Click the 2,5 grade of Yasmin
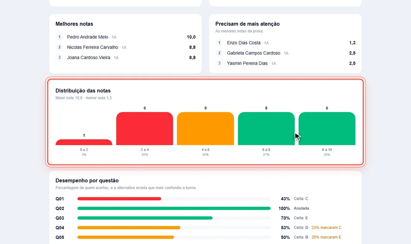Screen dimensions: 411x244 click(x=352, y=63)
